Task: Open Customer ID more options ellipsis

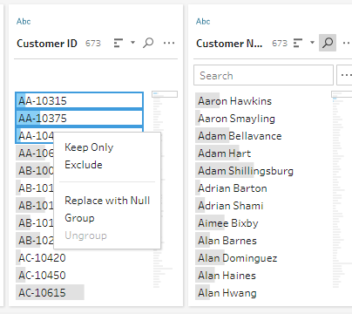Action: [169, 43]
